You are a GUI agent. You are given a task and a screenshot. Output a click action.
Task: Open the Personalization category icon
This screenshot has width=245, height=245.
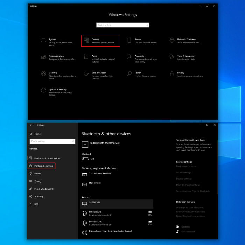click(x=43, y=57)
